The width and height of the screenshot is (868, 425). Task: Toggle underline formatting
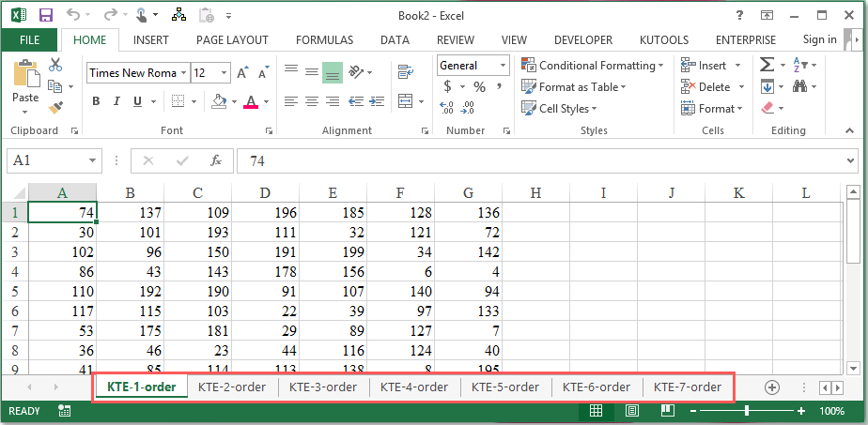139,101
